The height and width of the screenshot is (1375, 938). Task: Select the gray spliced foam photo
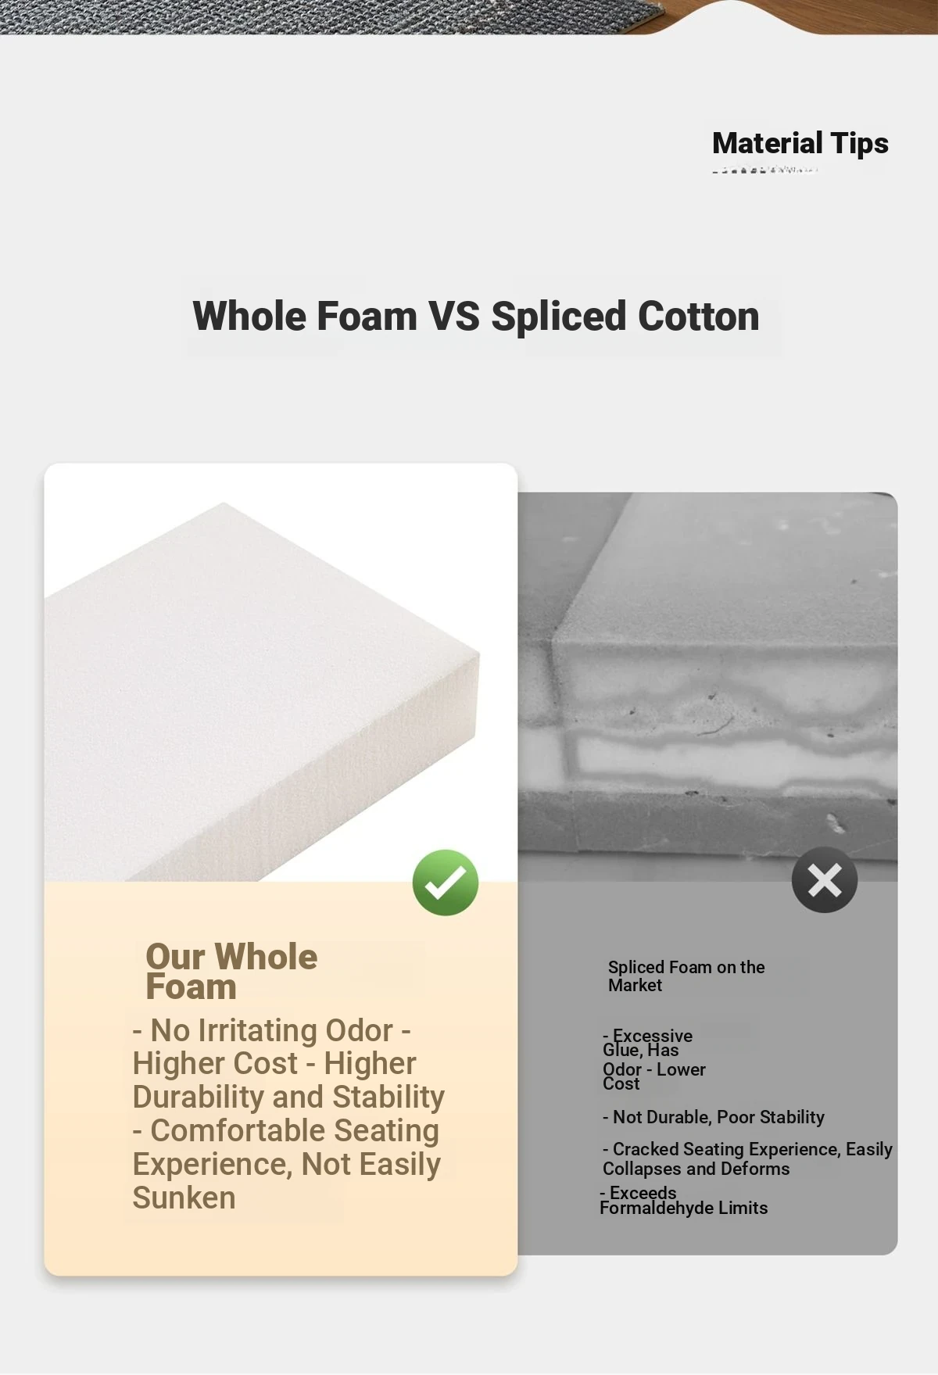[707, 687]
